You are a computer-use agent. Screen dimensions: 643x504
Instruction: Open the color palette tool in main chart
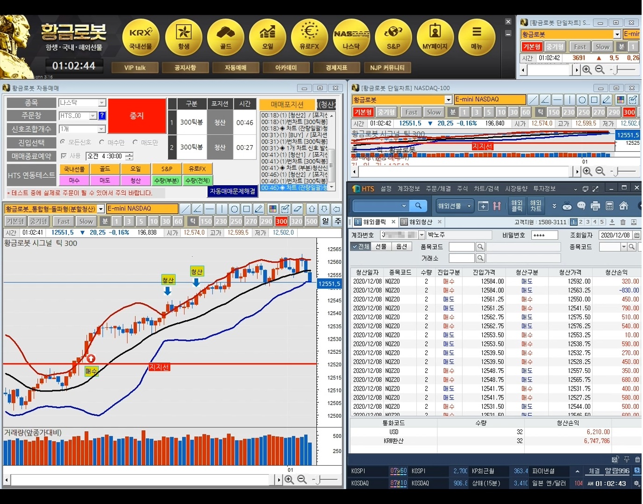point(273,209)
